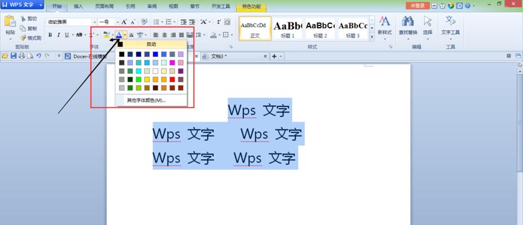
Task: Open the new tab dropdown arrow beside plus
Action: [x=281, y=56]
